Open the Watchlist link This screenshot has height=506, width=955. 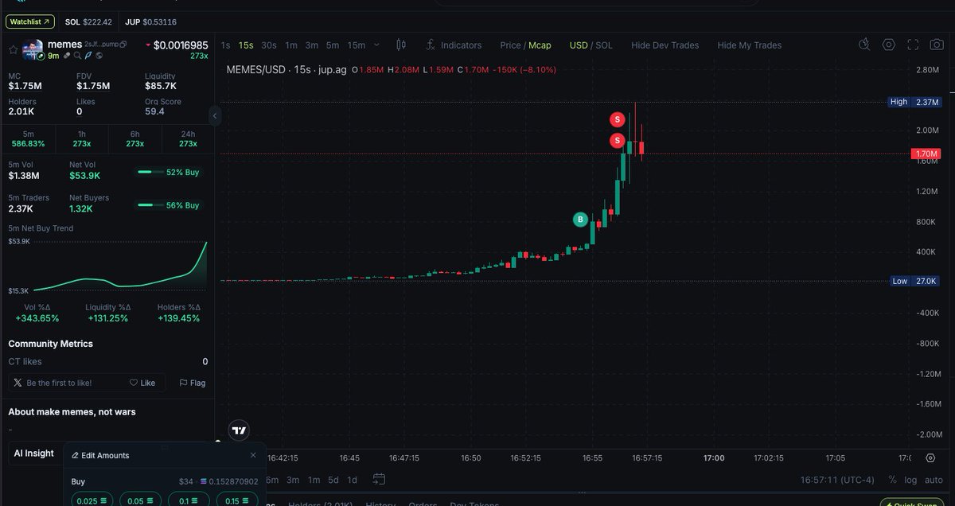pyautogui.click(x=30, y=21)
